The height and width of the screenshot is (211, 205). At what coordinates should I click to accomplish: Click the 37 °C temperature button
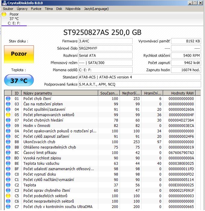pos(19,80)
